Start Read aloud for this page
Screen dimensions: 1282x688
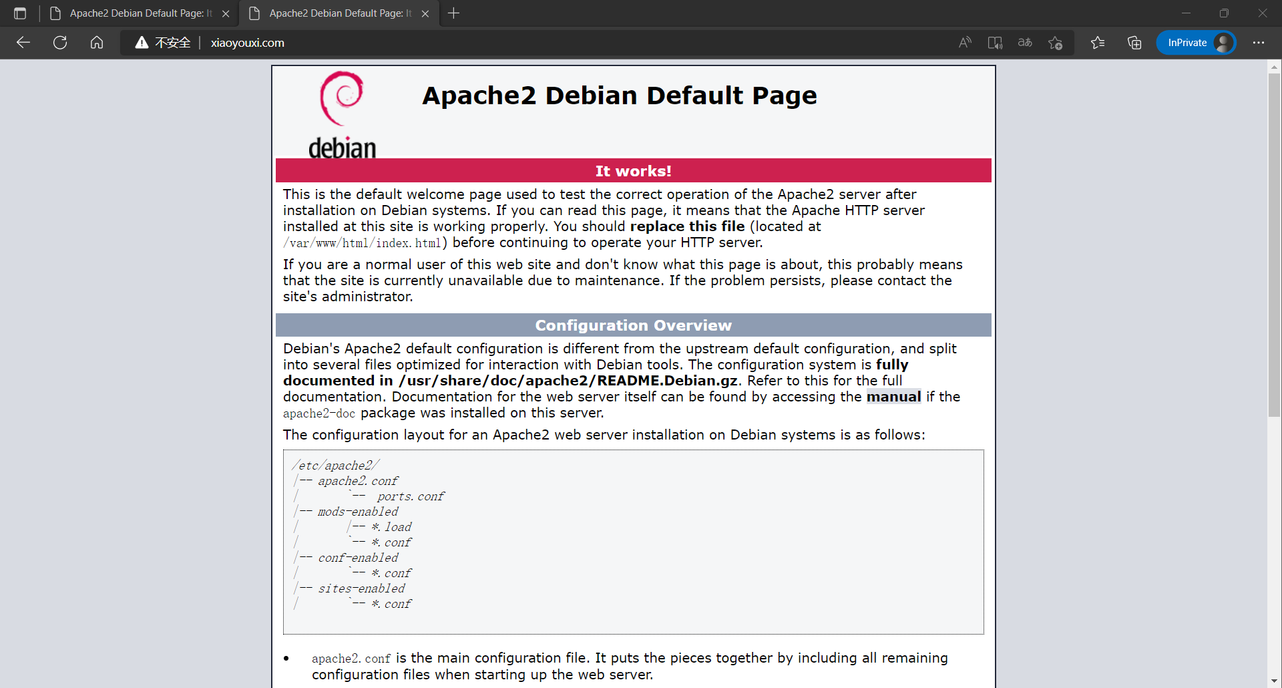tap(965, 43)
